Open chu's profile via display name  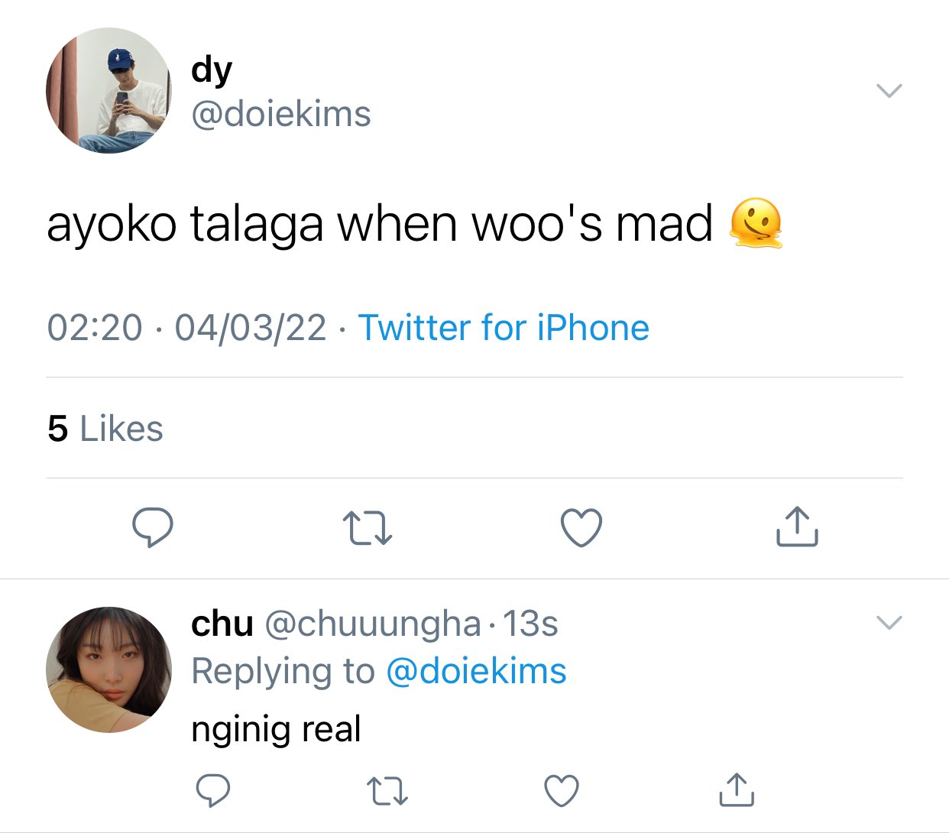click(x=222, y=624)
